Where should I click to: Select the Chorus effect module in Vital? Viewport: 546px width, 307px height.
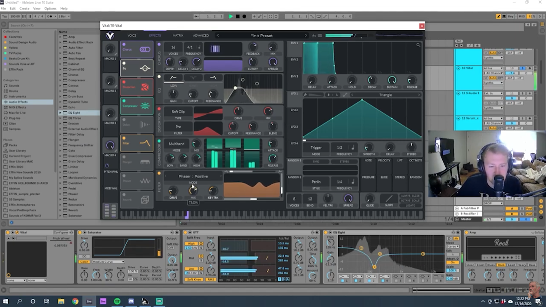tap(137, 49)
